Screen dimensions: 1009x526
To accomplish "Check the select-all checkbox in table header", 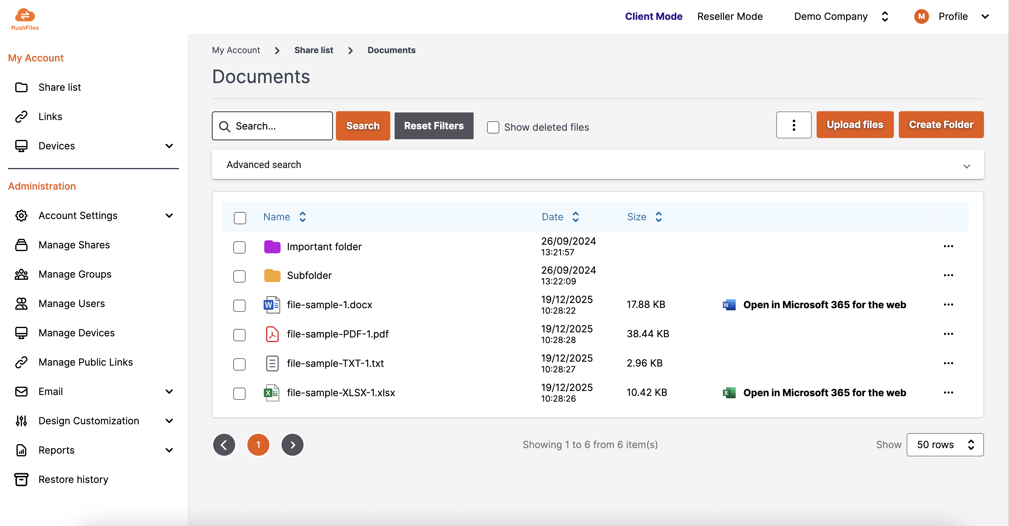I will (240, 218).
